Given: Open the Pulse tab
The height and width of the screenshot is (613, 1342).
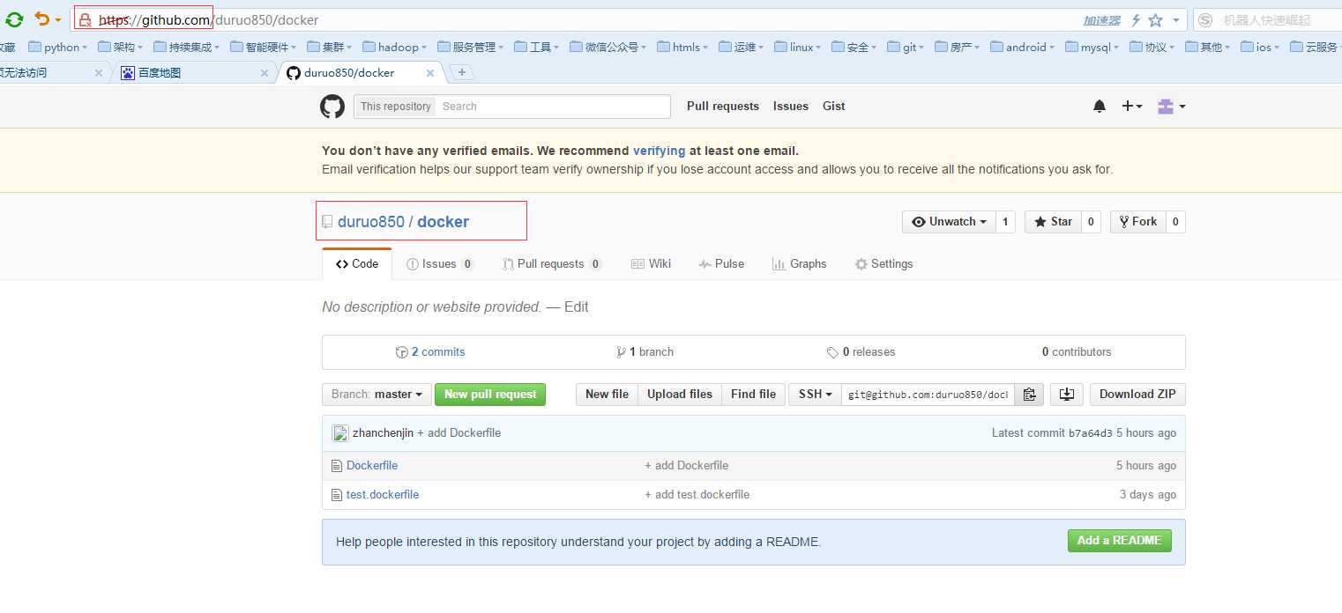Looking at the screenshot, I should (721, 264).
